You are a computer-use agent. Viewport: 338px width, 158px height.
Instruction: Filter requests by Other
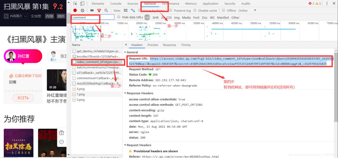tap(235, 18)
